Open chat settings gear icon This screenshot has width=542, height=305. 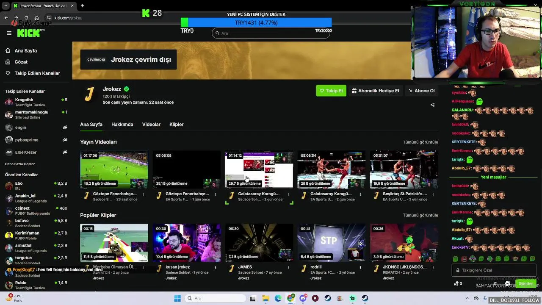pos(495,284)
